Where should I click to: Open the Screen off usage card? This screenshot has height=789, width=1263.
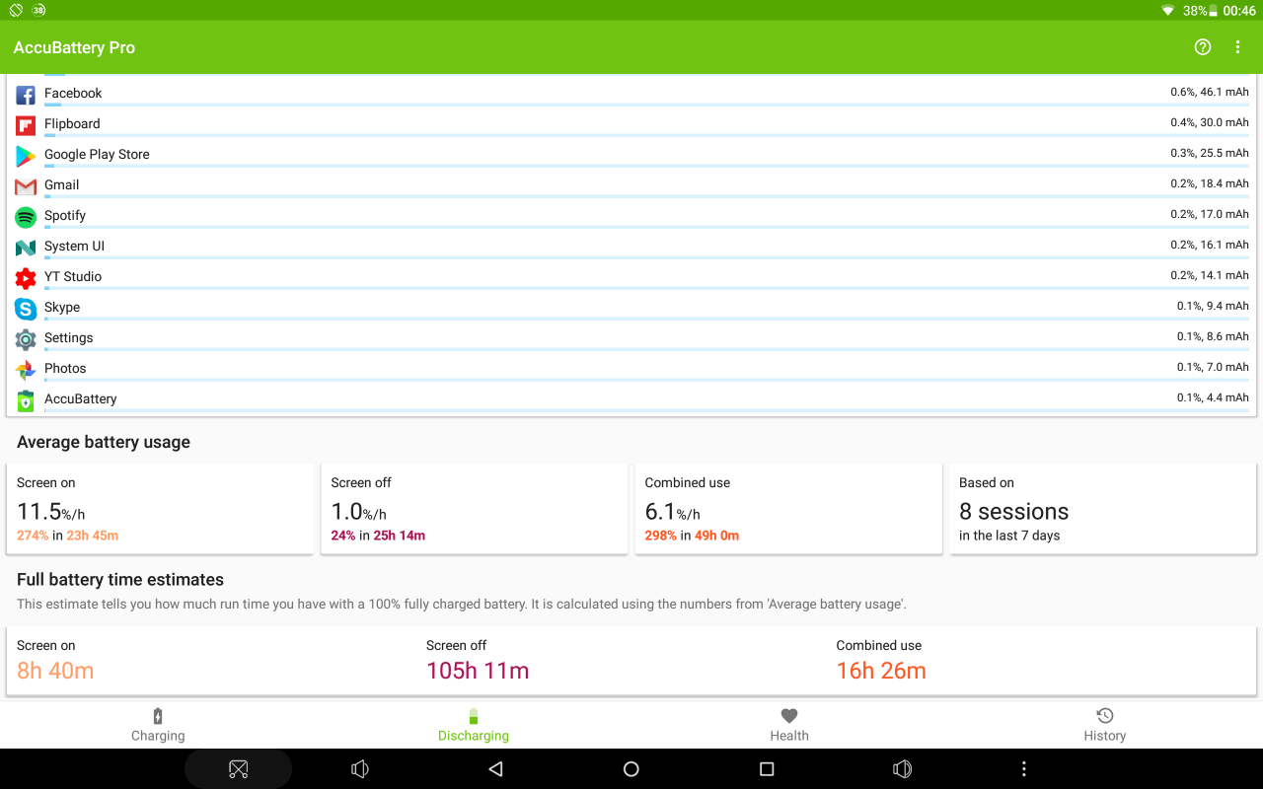coord(474,509)
